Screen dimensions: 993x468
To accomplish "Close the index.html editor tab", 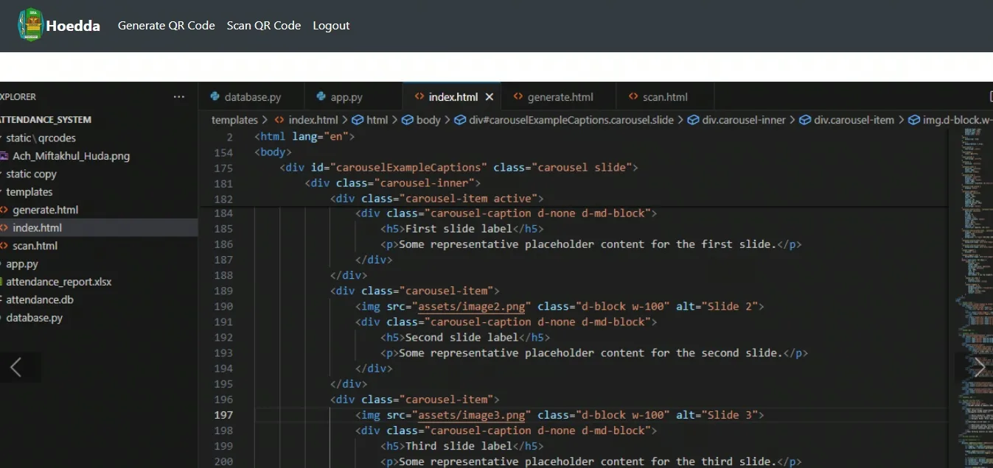I will pos(489,96).
